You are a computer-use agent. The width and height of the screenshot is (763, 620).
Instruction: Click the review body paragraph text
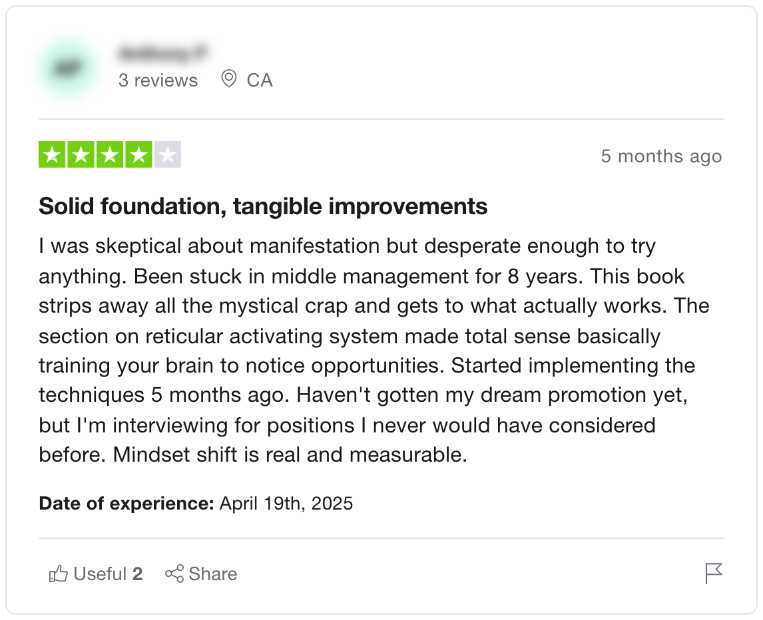(373, 351)
